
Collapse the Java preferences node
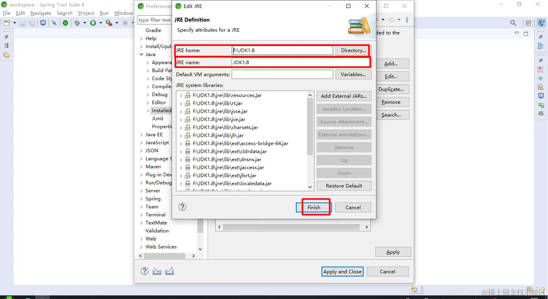(141, 55)
